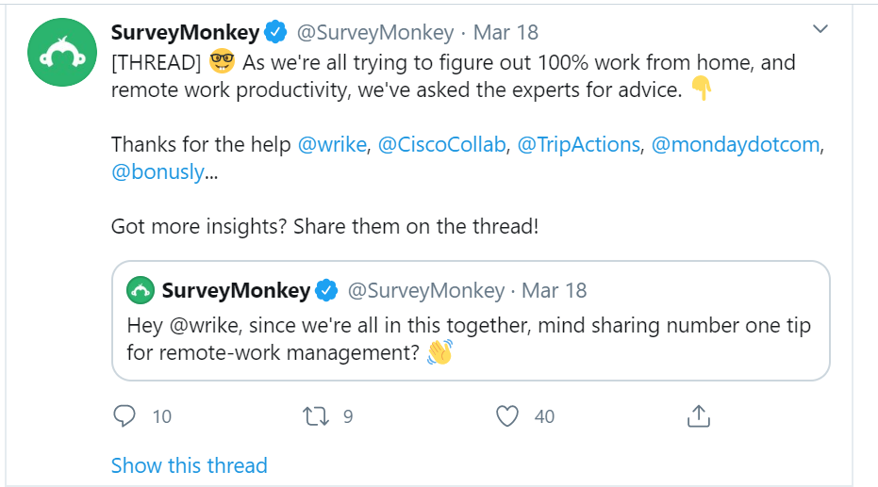This screenshot has width=878, height=487.
Task: Expand the tweet options chevron menu
Action: pos(820,28)
